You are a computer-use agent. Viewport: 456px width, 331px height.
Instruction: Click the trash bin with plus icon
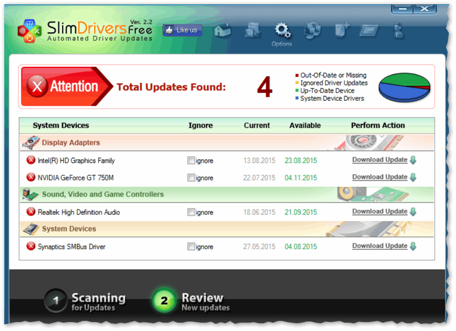point(342,30)
